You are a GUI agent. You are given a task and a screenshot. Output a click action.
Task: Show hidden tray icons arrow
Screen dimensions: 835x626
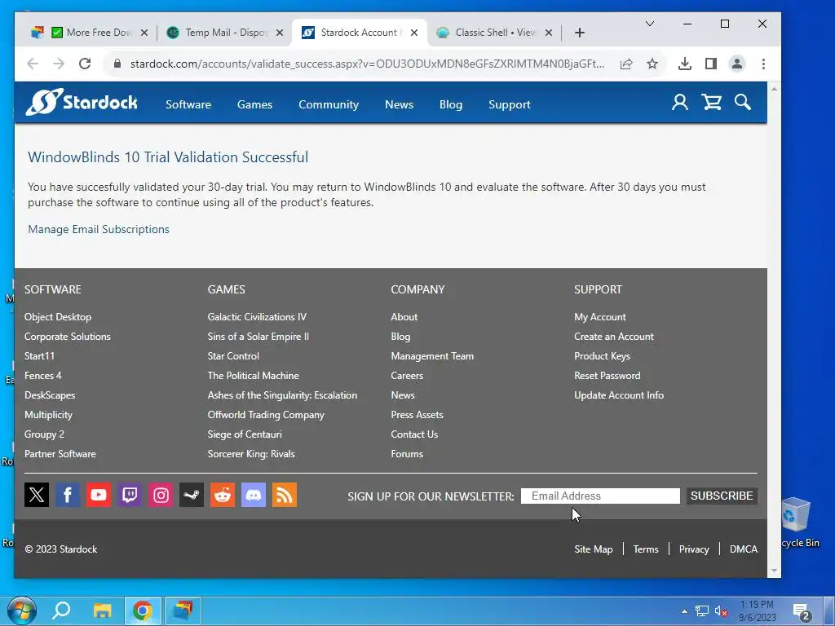[x=684, y=611]
